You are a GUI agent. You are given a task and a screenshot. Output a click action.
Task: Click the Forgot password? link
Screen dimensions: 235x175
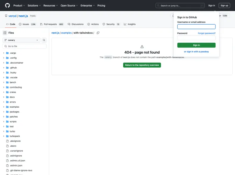(x=207, y=33)
